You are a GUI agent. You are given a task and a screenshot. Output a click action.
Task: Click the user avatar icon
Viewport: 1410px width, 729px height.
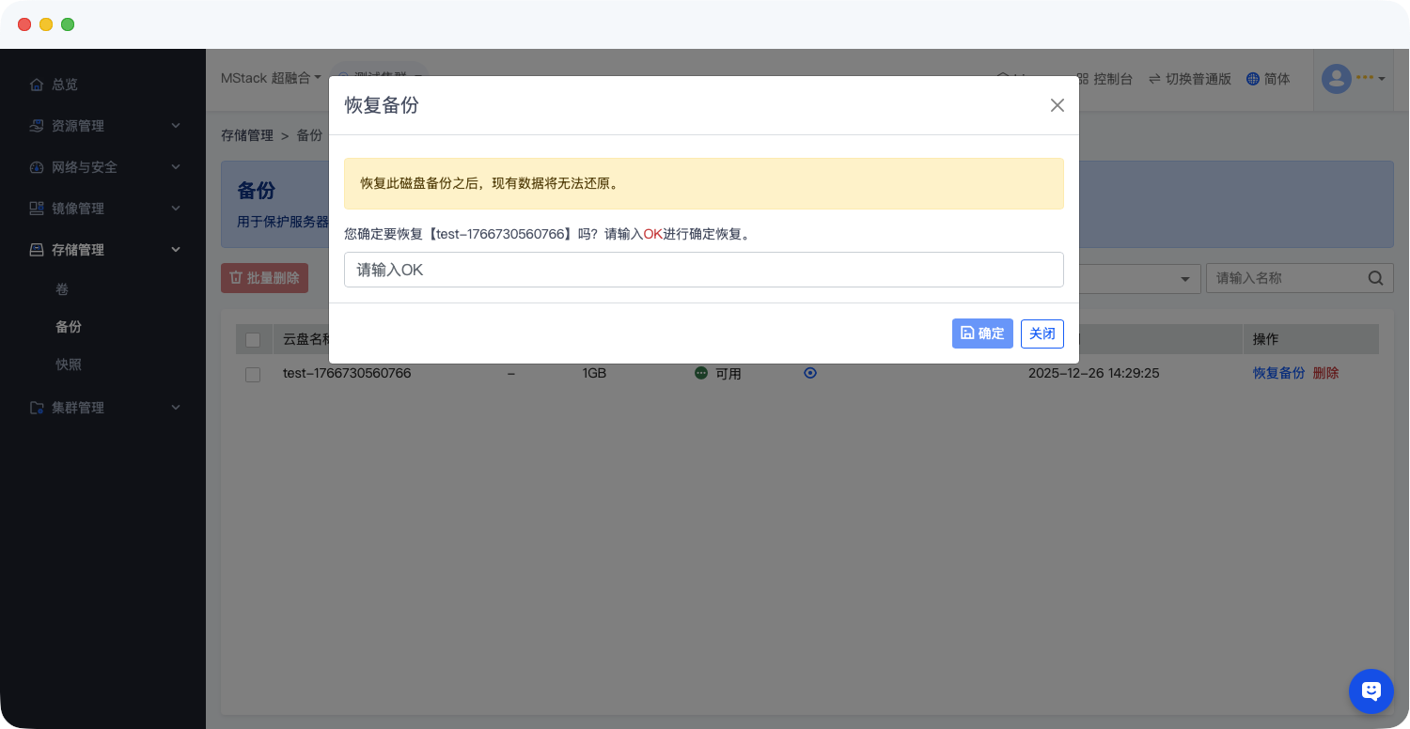click(x=1336, y=79)
